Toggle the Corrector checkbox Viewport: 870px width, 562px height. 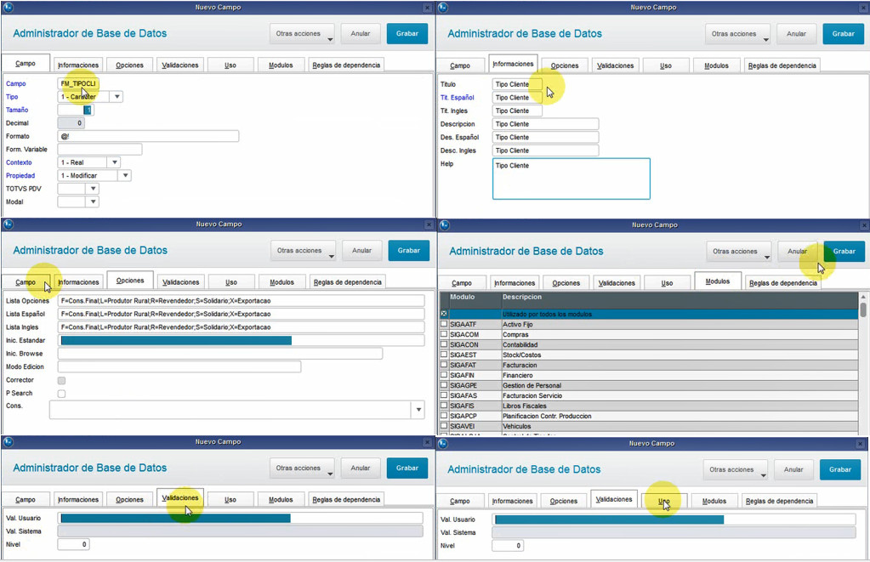point(61,381)
